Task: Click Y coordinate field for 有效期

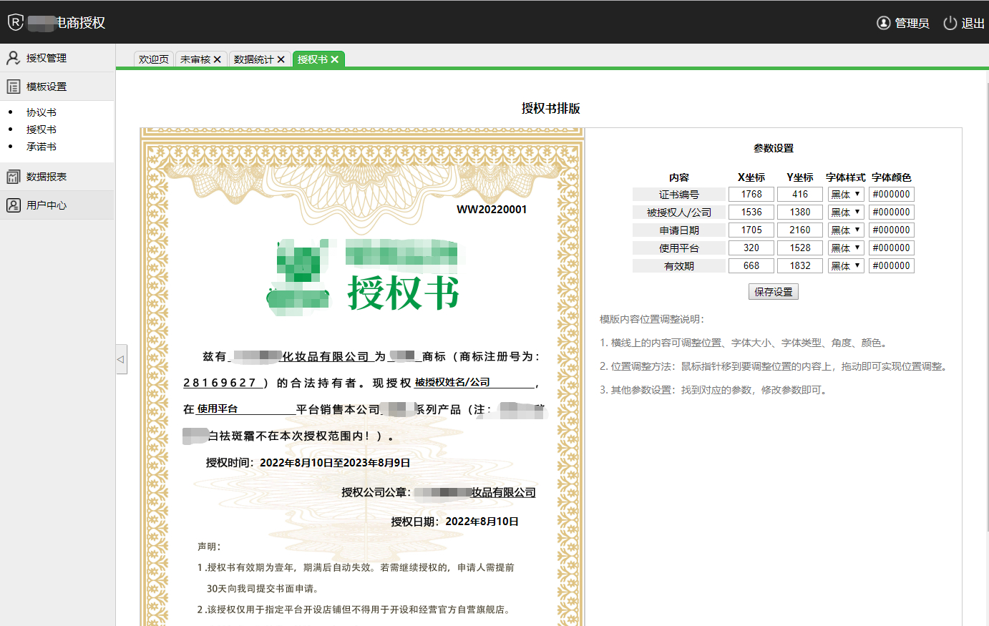Action: 800,265
